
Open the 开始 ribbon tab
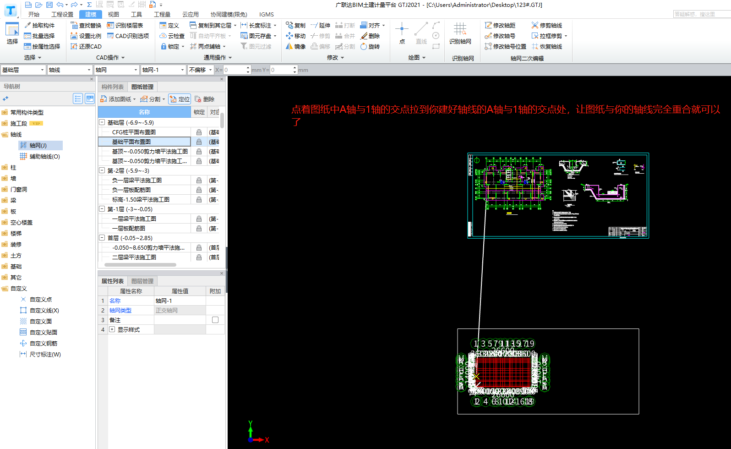pyautogui.click(x=34, y=14)
